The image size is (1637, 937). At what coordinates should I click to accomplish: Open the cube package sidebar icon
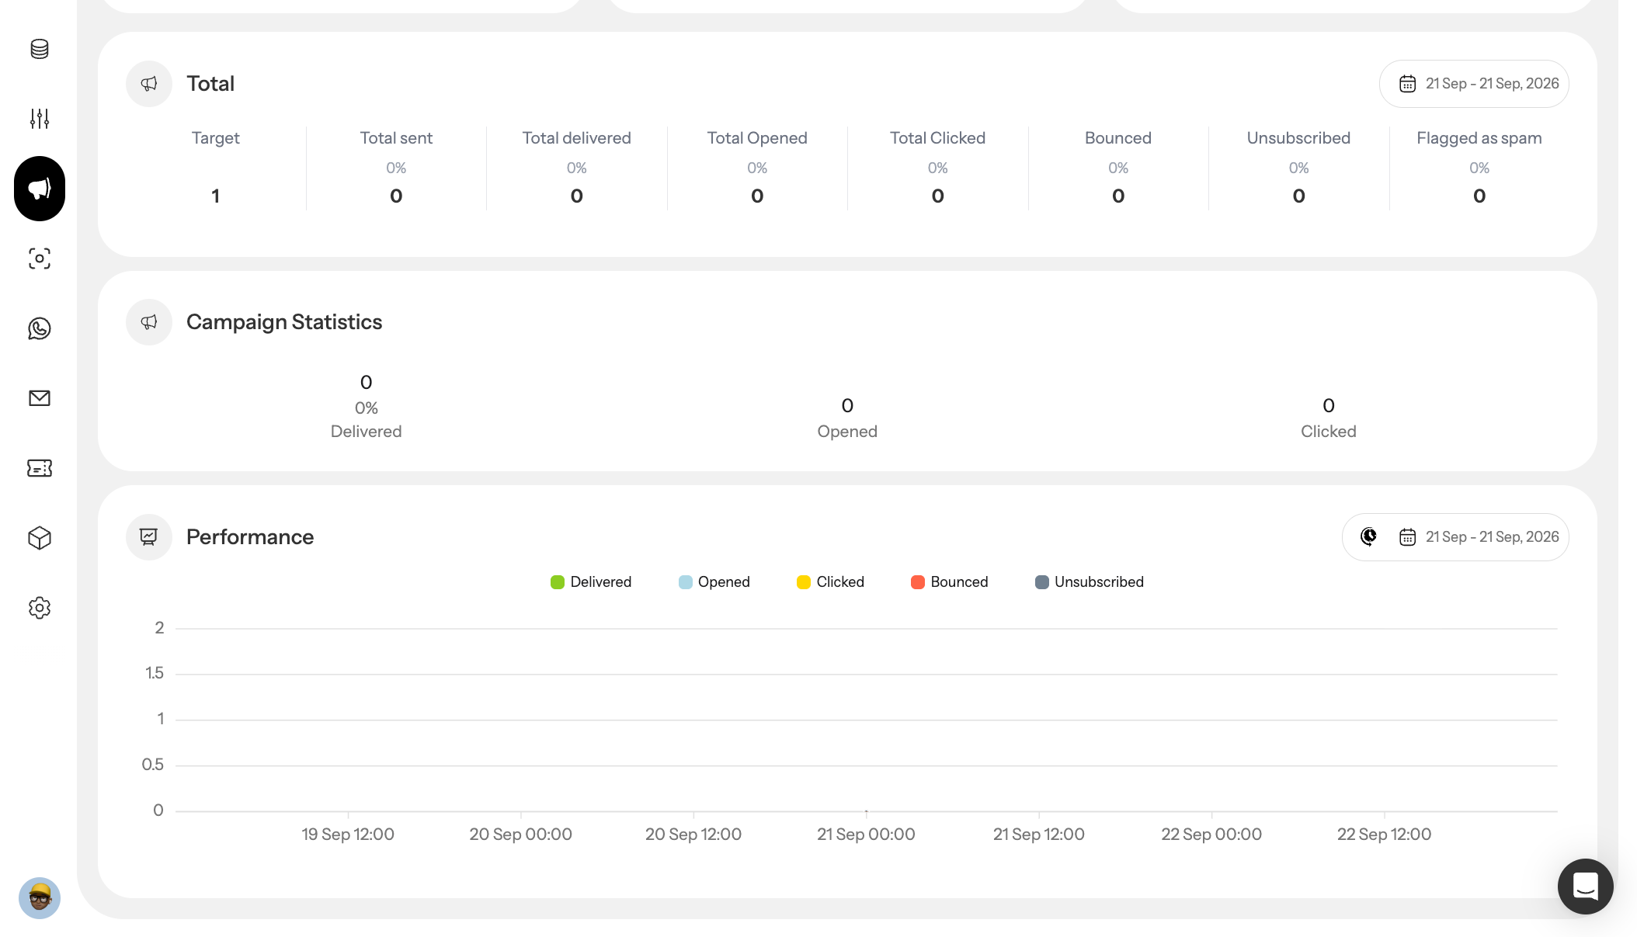tap(40, 538)
